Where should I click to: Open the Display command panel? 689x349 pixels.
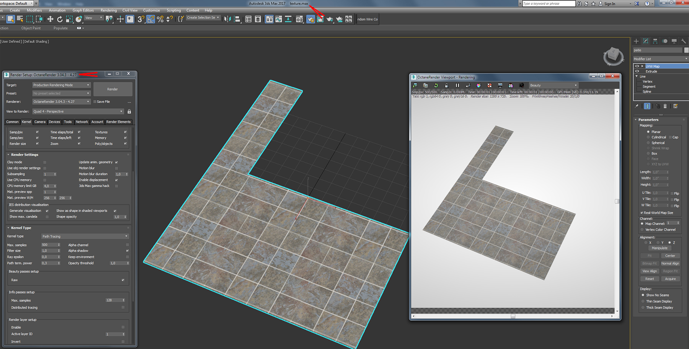tap(674, 41)
